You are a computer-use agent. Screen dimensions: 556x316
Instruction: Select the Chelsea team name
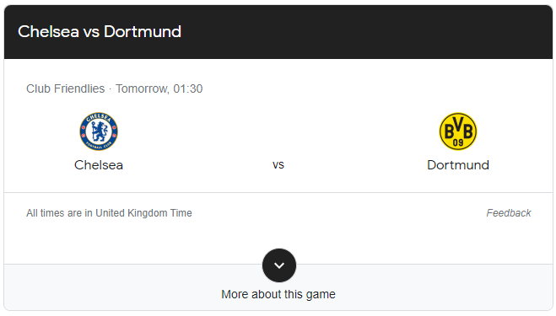tap(99, 165)
